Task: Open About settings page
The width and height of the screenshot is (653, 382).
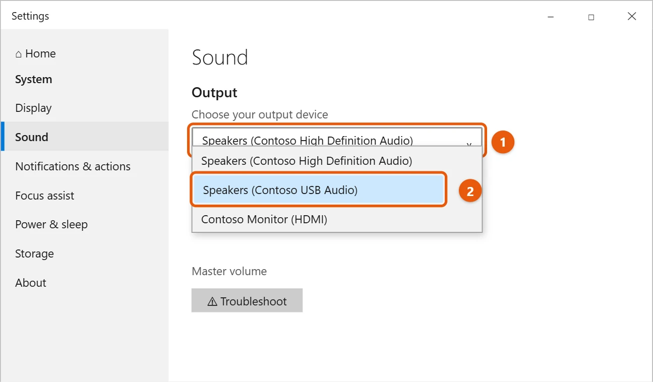Action: point(30,283)
